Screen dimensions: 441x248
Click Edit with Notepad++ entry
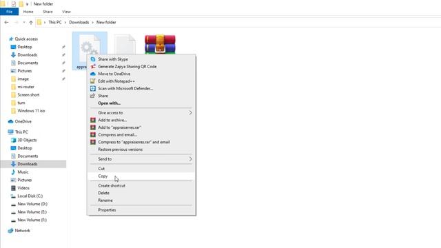click(141, 81)
